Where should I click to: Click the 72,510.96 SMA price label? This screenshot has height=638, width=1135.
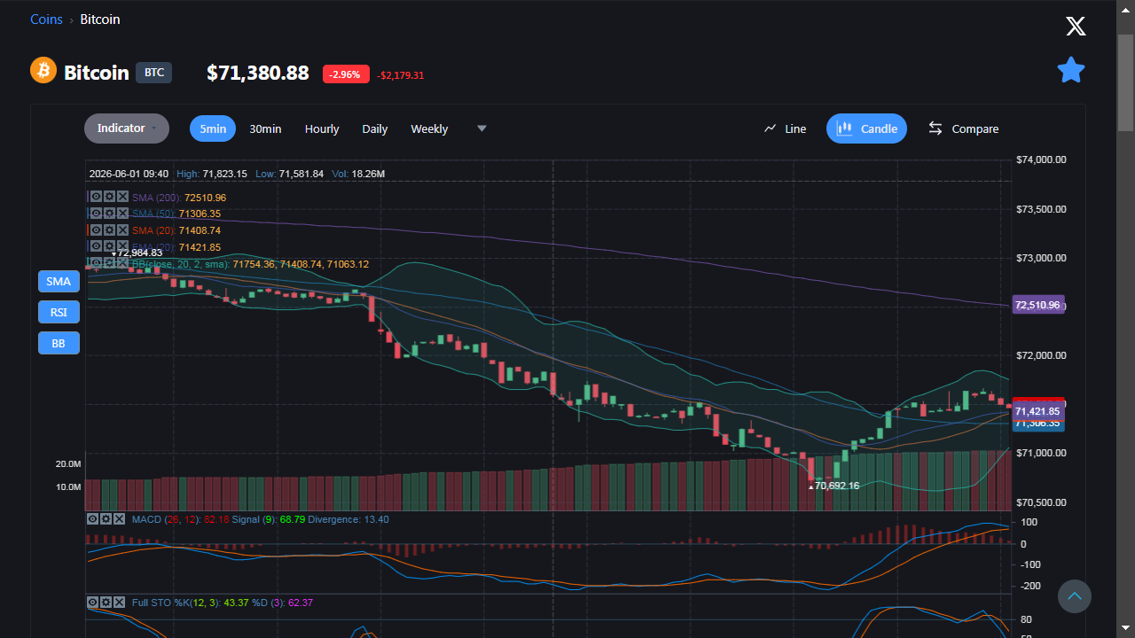(1037, 305)
